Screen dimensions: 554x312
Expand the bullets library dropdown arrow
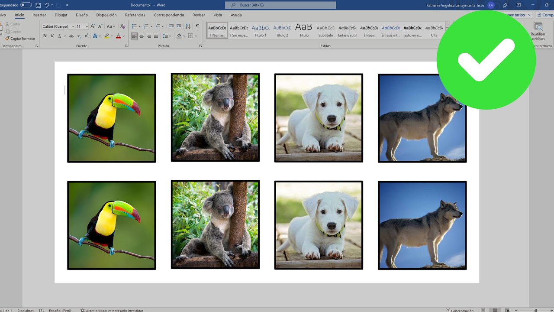[x=139, y=26]
